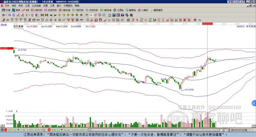Click the 600522 中天科技 stock label

coord(246,26)
